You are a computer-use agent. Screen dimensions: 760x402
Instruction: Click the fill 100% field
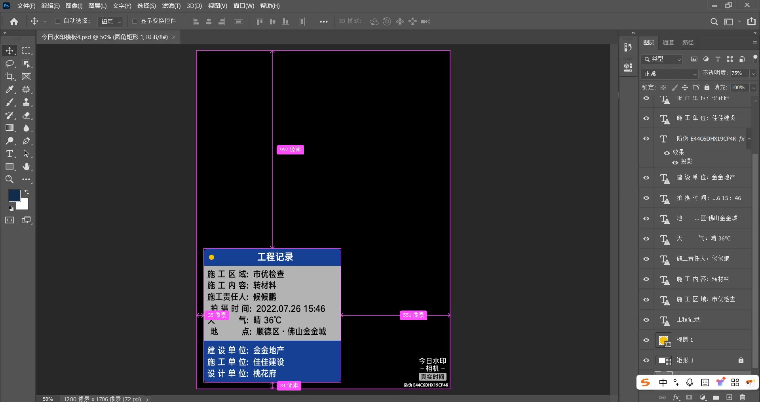[x=739, y=88]
